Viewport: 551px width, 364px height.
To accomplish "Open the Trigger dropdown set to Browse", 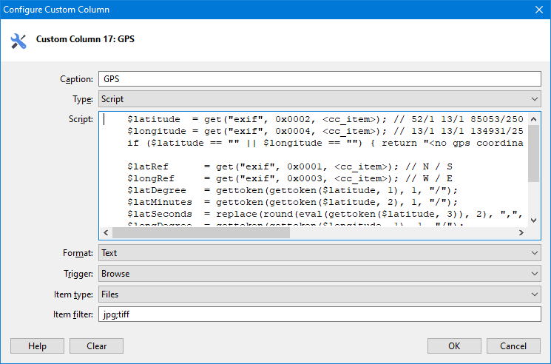I will 320,274.
